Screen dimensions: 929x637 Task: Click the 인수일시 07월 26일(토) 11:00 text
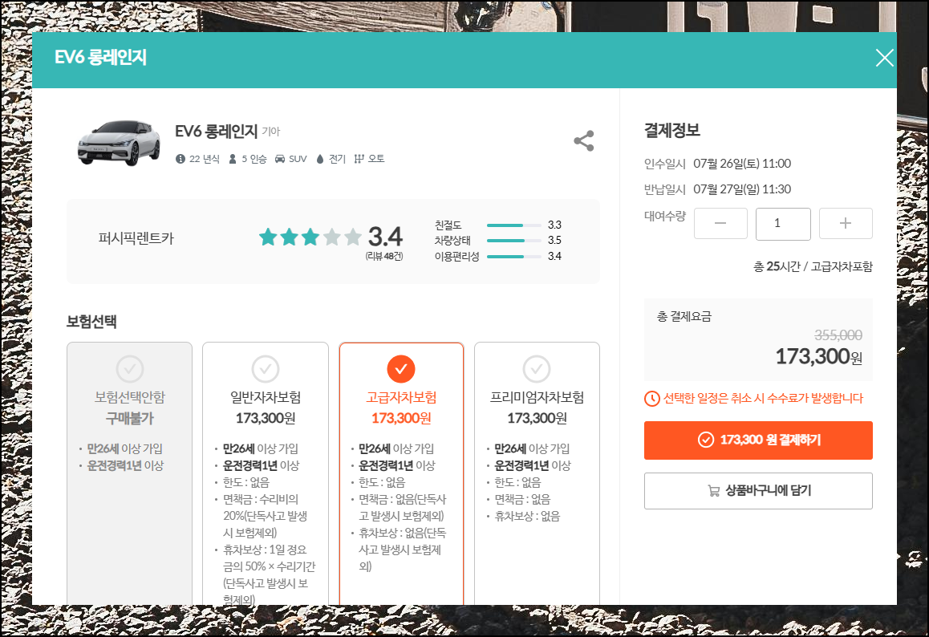pyautogui.click(x=717, y=164)
